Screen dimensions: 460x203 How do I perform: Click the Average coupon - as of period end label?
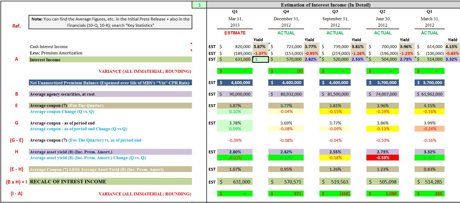click(x=62, y=123)
